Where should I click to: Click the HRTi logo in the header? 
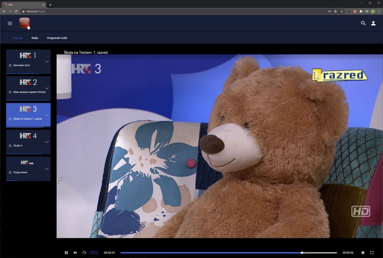pos(24,23)
